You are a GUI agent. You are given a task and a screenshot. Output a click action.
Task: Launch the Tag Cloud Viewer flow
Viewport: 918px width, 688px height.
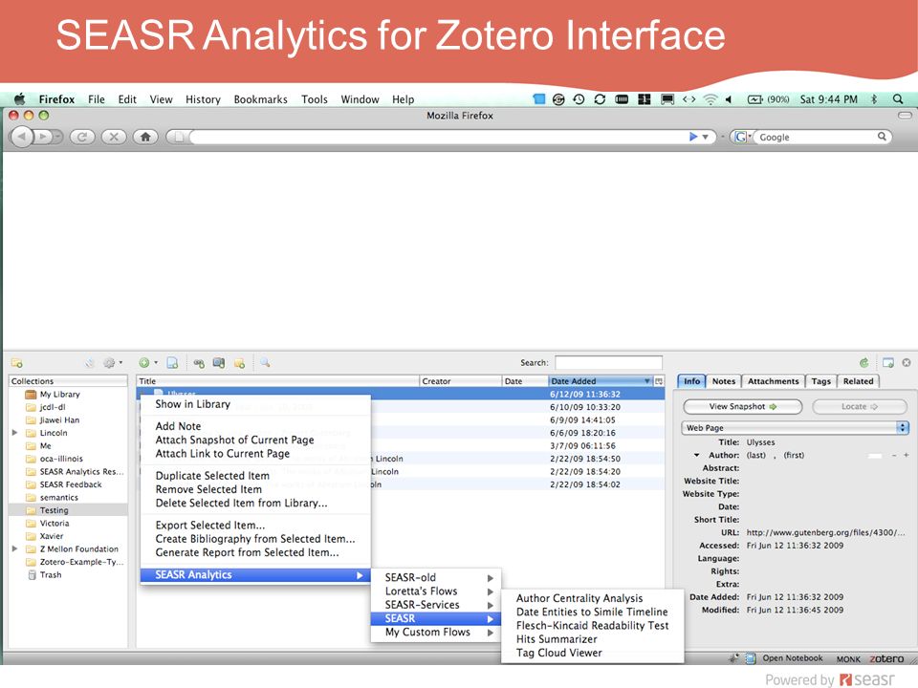[x=593, y=653]
